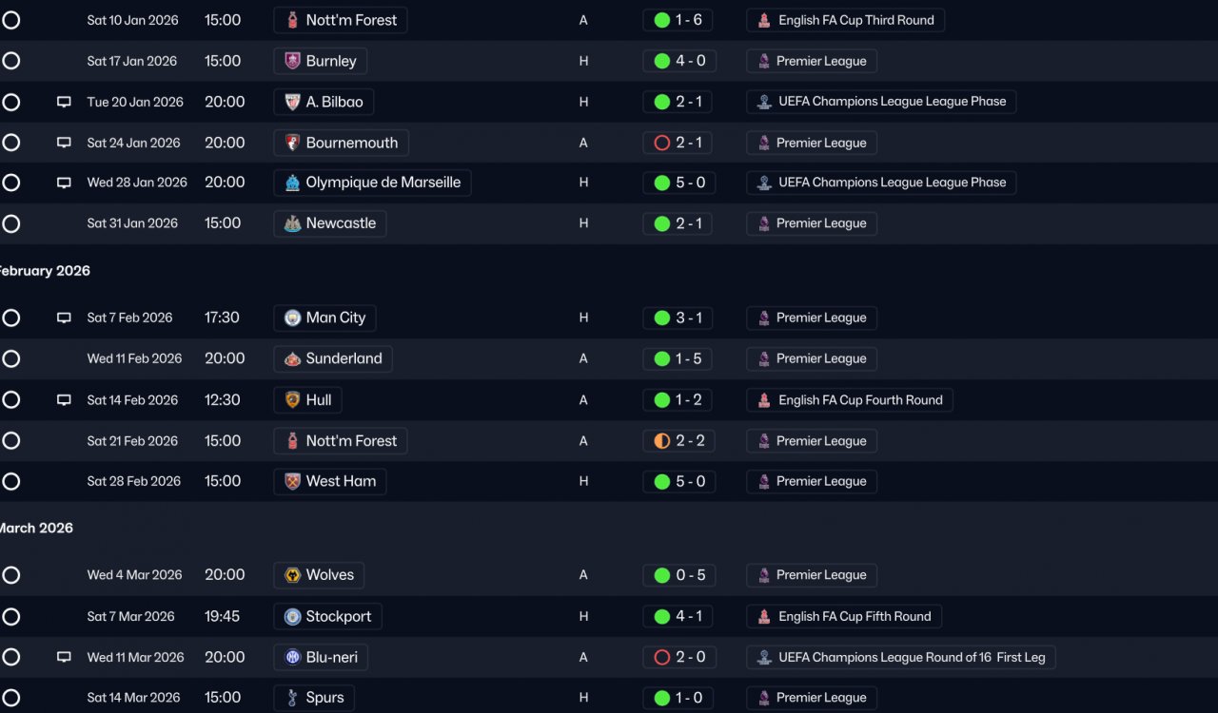The height and width of the screenshot is (713, 1218).
Task: Open the West Ham team link
Action: 340,481
